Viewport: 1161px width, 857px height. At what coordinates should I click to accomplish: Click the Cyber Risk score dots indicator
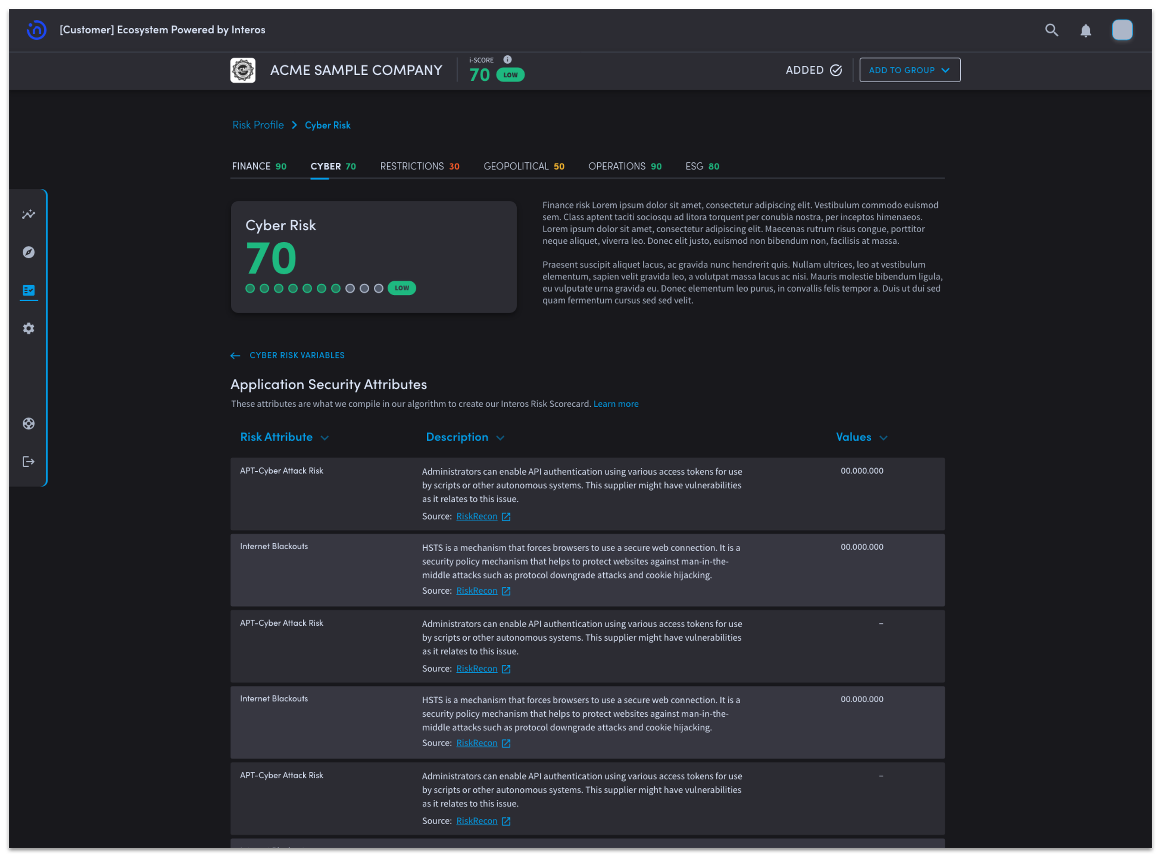(314, 288)
